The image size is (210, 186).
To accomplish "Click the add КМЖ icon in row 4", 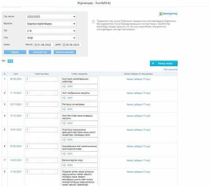I will 64,123.
